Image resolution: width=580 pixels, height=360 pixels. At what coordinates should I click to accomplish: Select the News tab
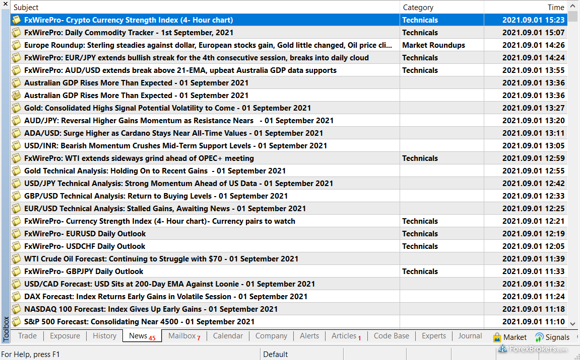(x=142, y=336)
